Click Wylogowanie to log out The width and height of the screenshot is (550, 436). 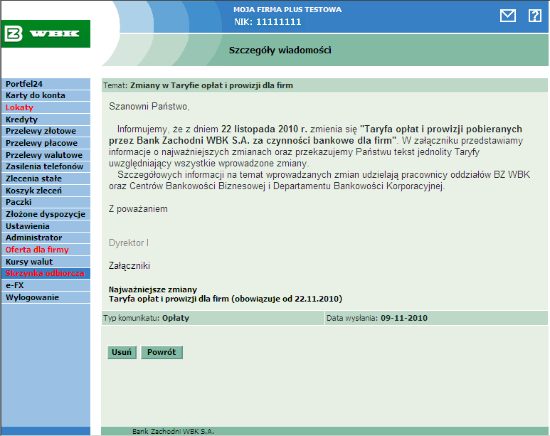[46, 297]
